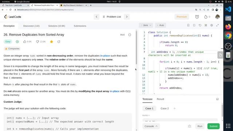Viewport: 233px width, 131px height.
Task: Click the description panel scrollbar
Action: pos(137,48)
